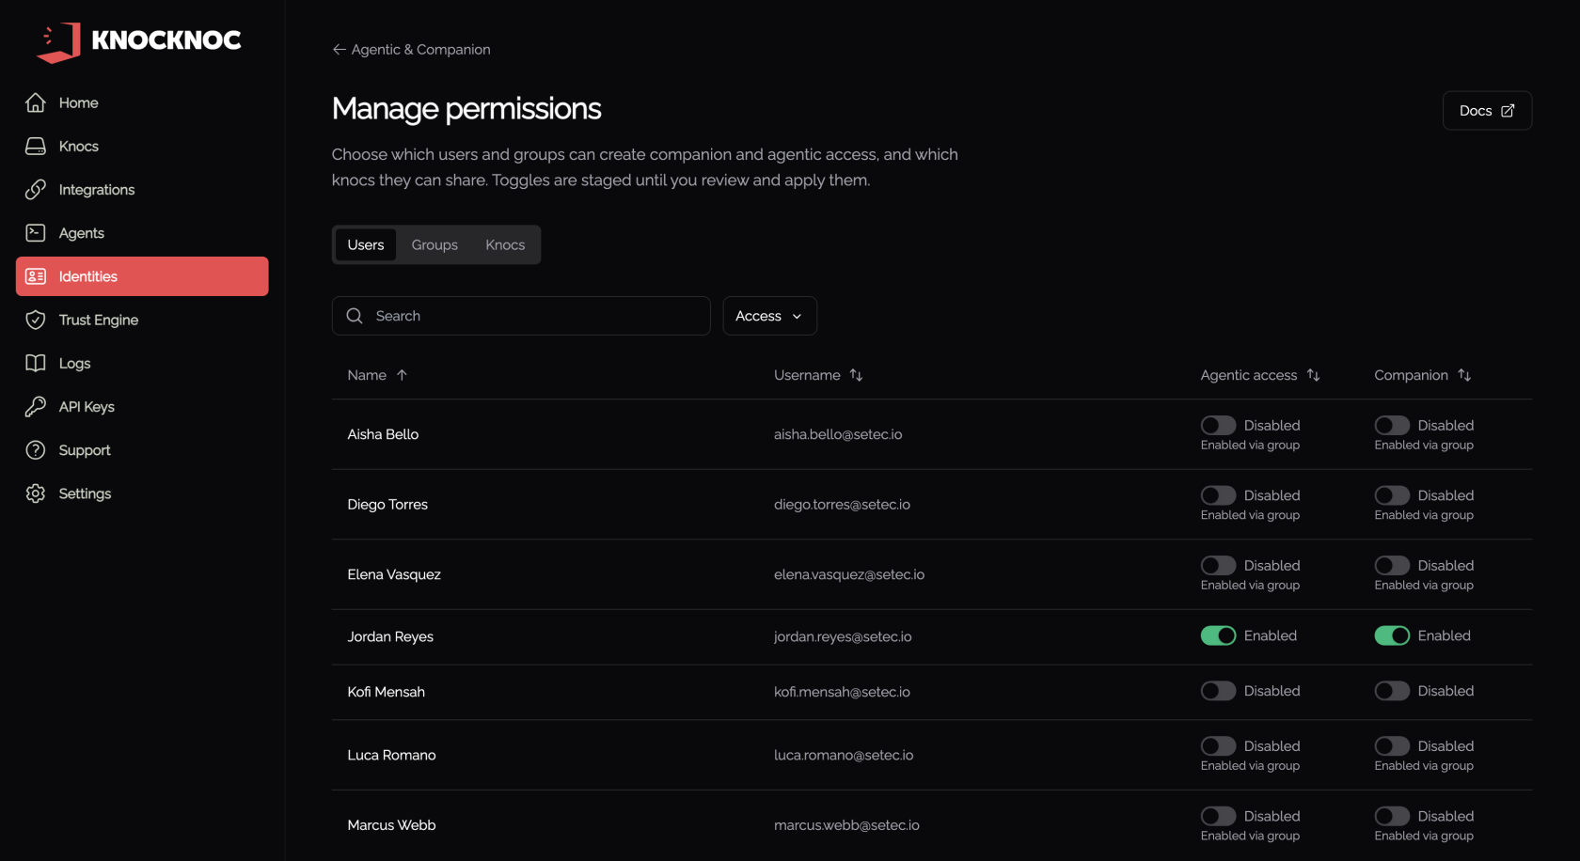Open Support from the sidebar
This screenshot has width=1580, height=861.
[142, 450]
